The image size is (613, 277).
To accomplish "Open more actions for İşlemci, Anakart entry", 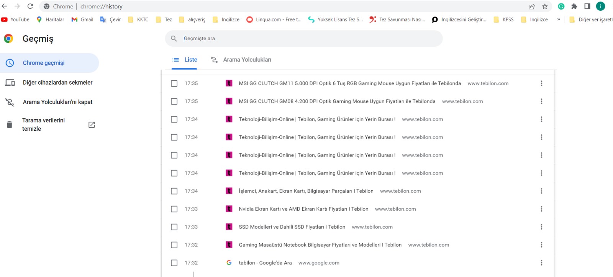I will 541,191.
